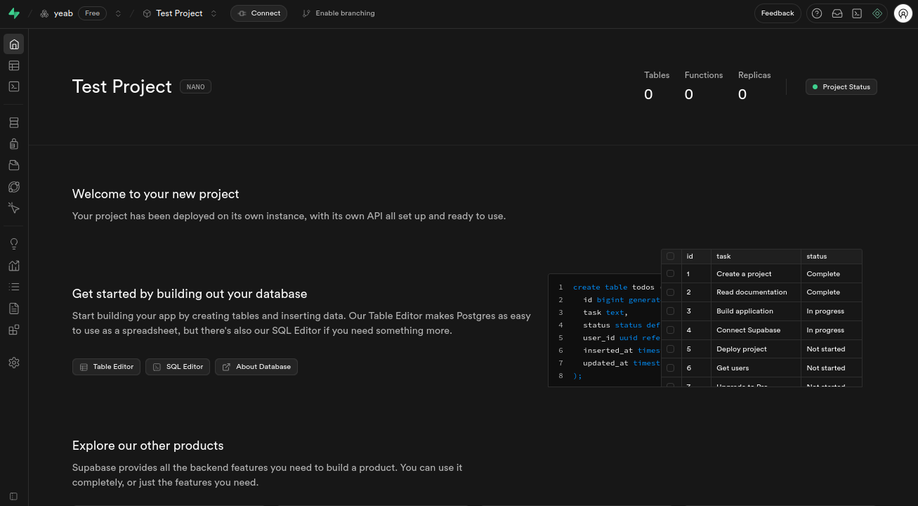Open the Authentication sidebar icon
The width and height of the screenshot is (918, 506).
click(14, 144)
